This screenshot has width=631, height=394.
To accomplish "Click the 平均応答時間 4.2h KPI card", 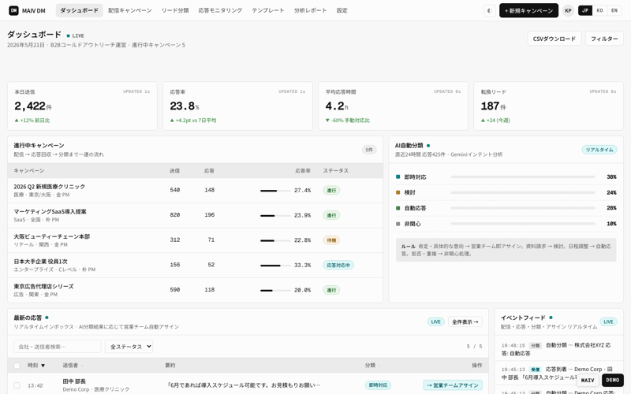I will 393,106.
